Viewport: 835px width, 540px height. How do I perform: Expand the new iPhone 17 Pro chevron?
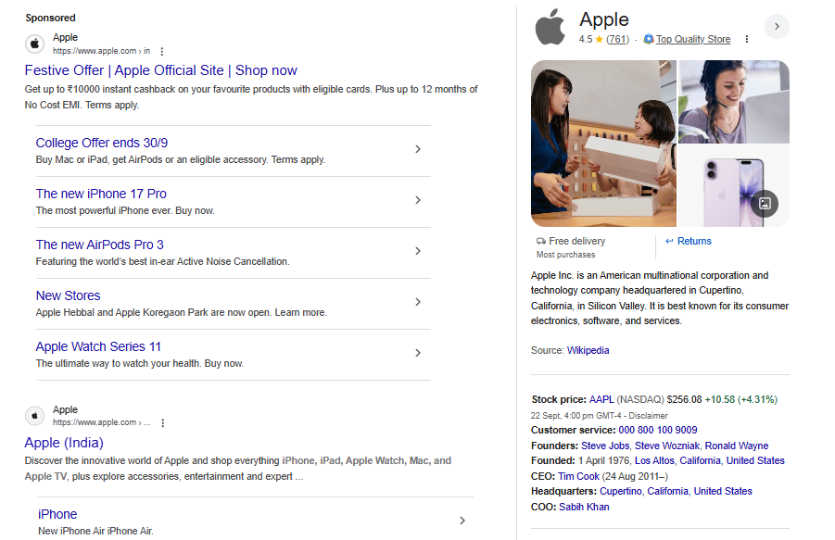tap(418, 201)
